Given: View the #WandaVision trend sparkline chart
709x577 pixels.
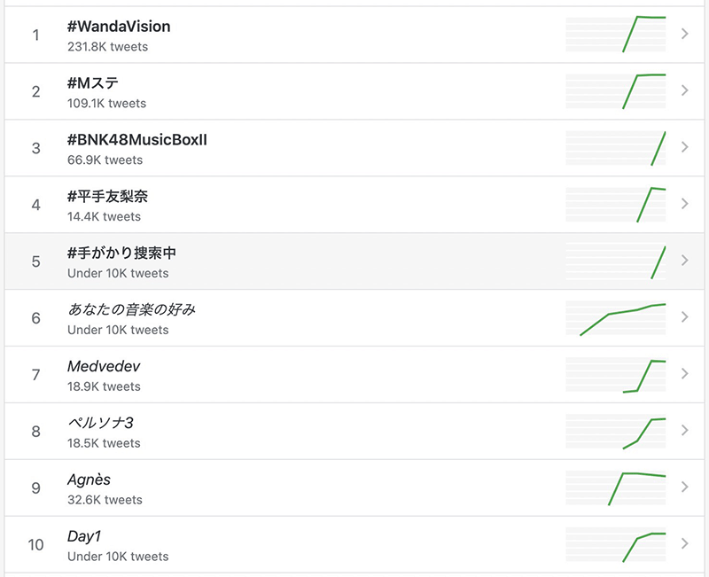Looking at the screenshot, I should [x=616, y=34].
